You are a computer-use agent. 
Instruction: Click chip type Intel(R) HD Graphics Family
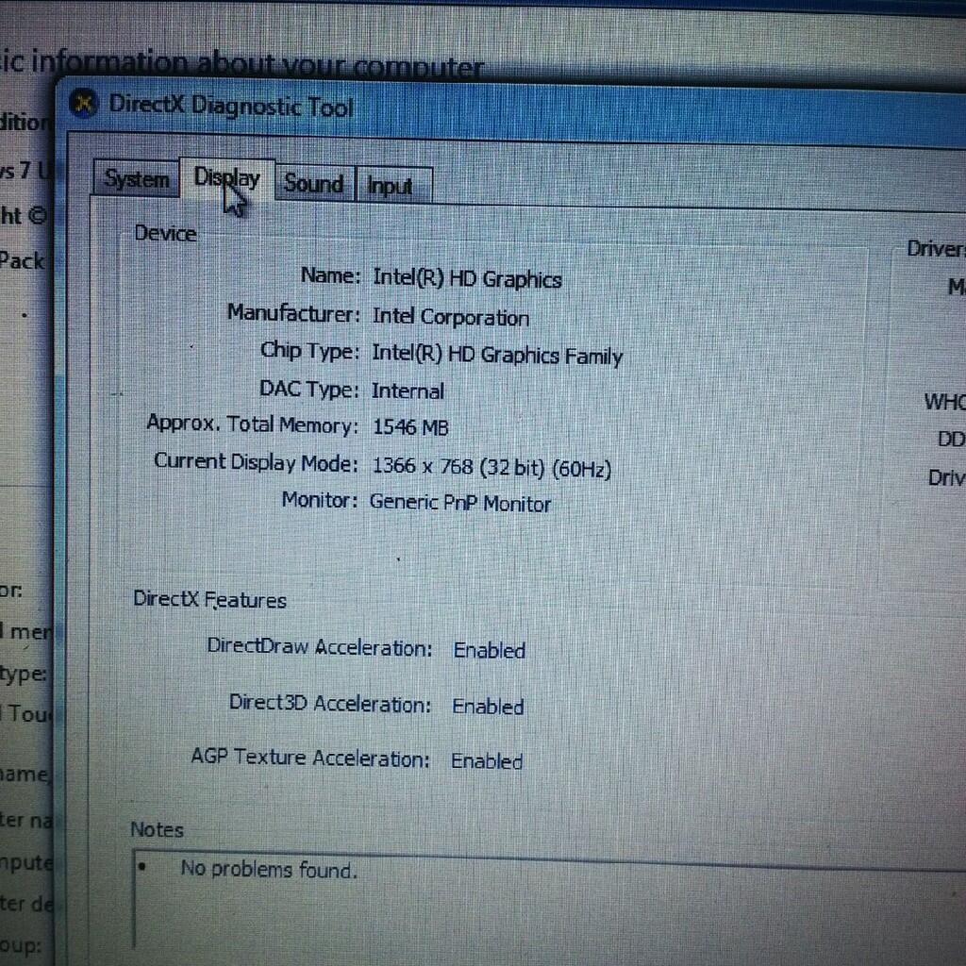496,355
